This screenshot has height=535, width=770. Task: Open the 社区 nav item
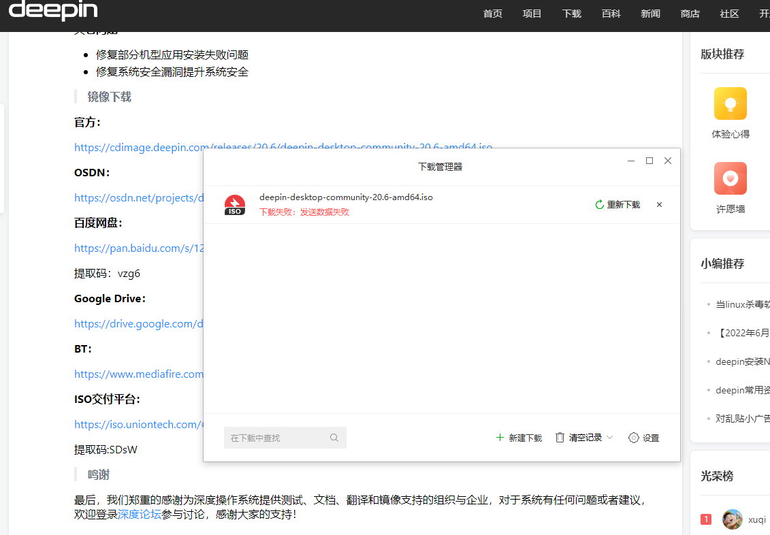point(729,14)
